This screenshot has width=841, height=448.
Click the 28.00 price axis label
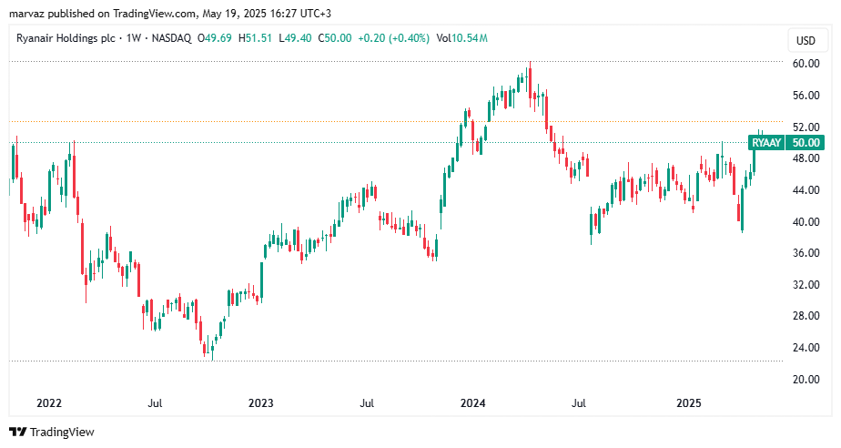click(x=806, y=316)
